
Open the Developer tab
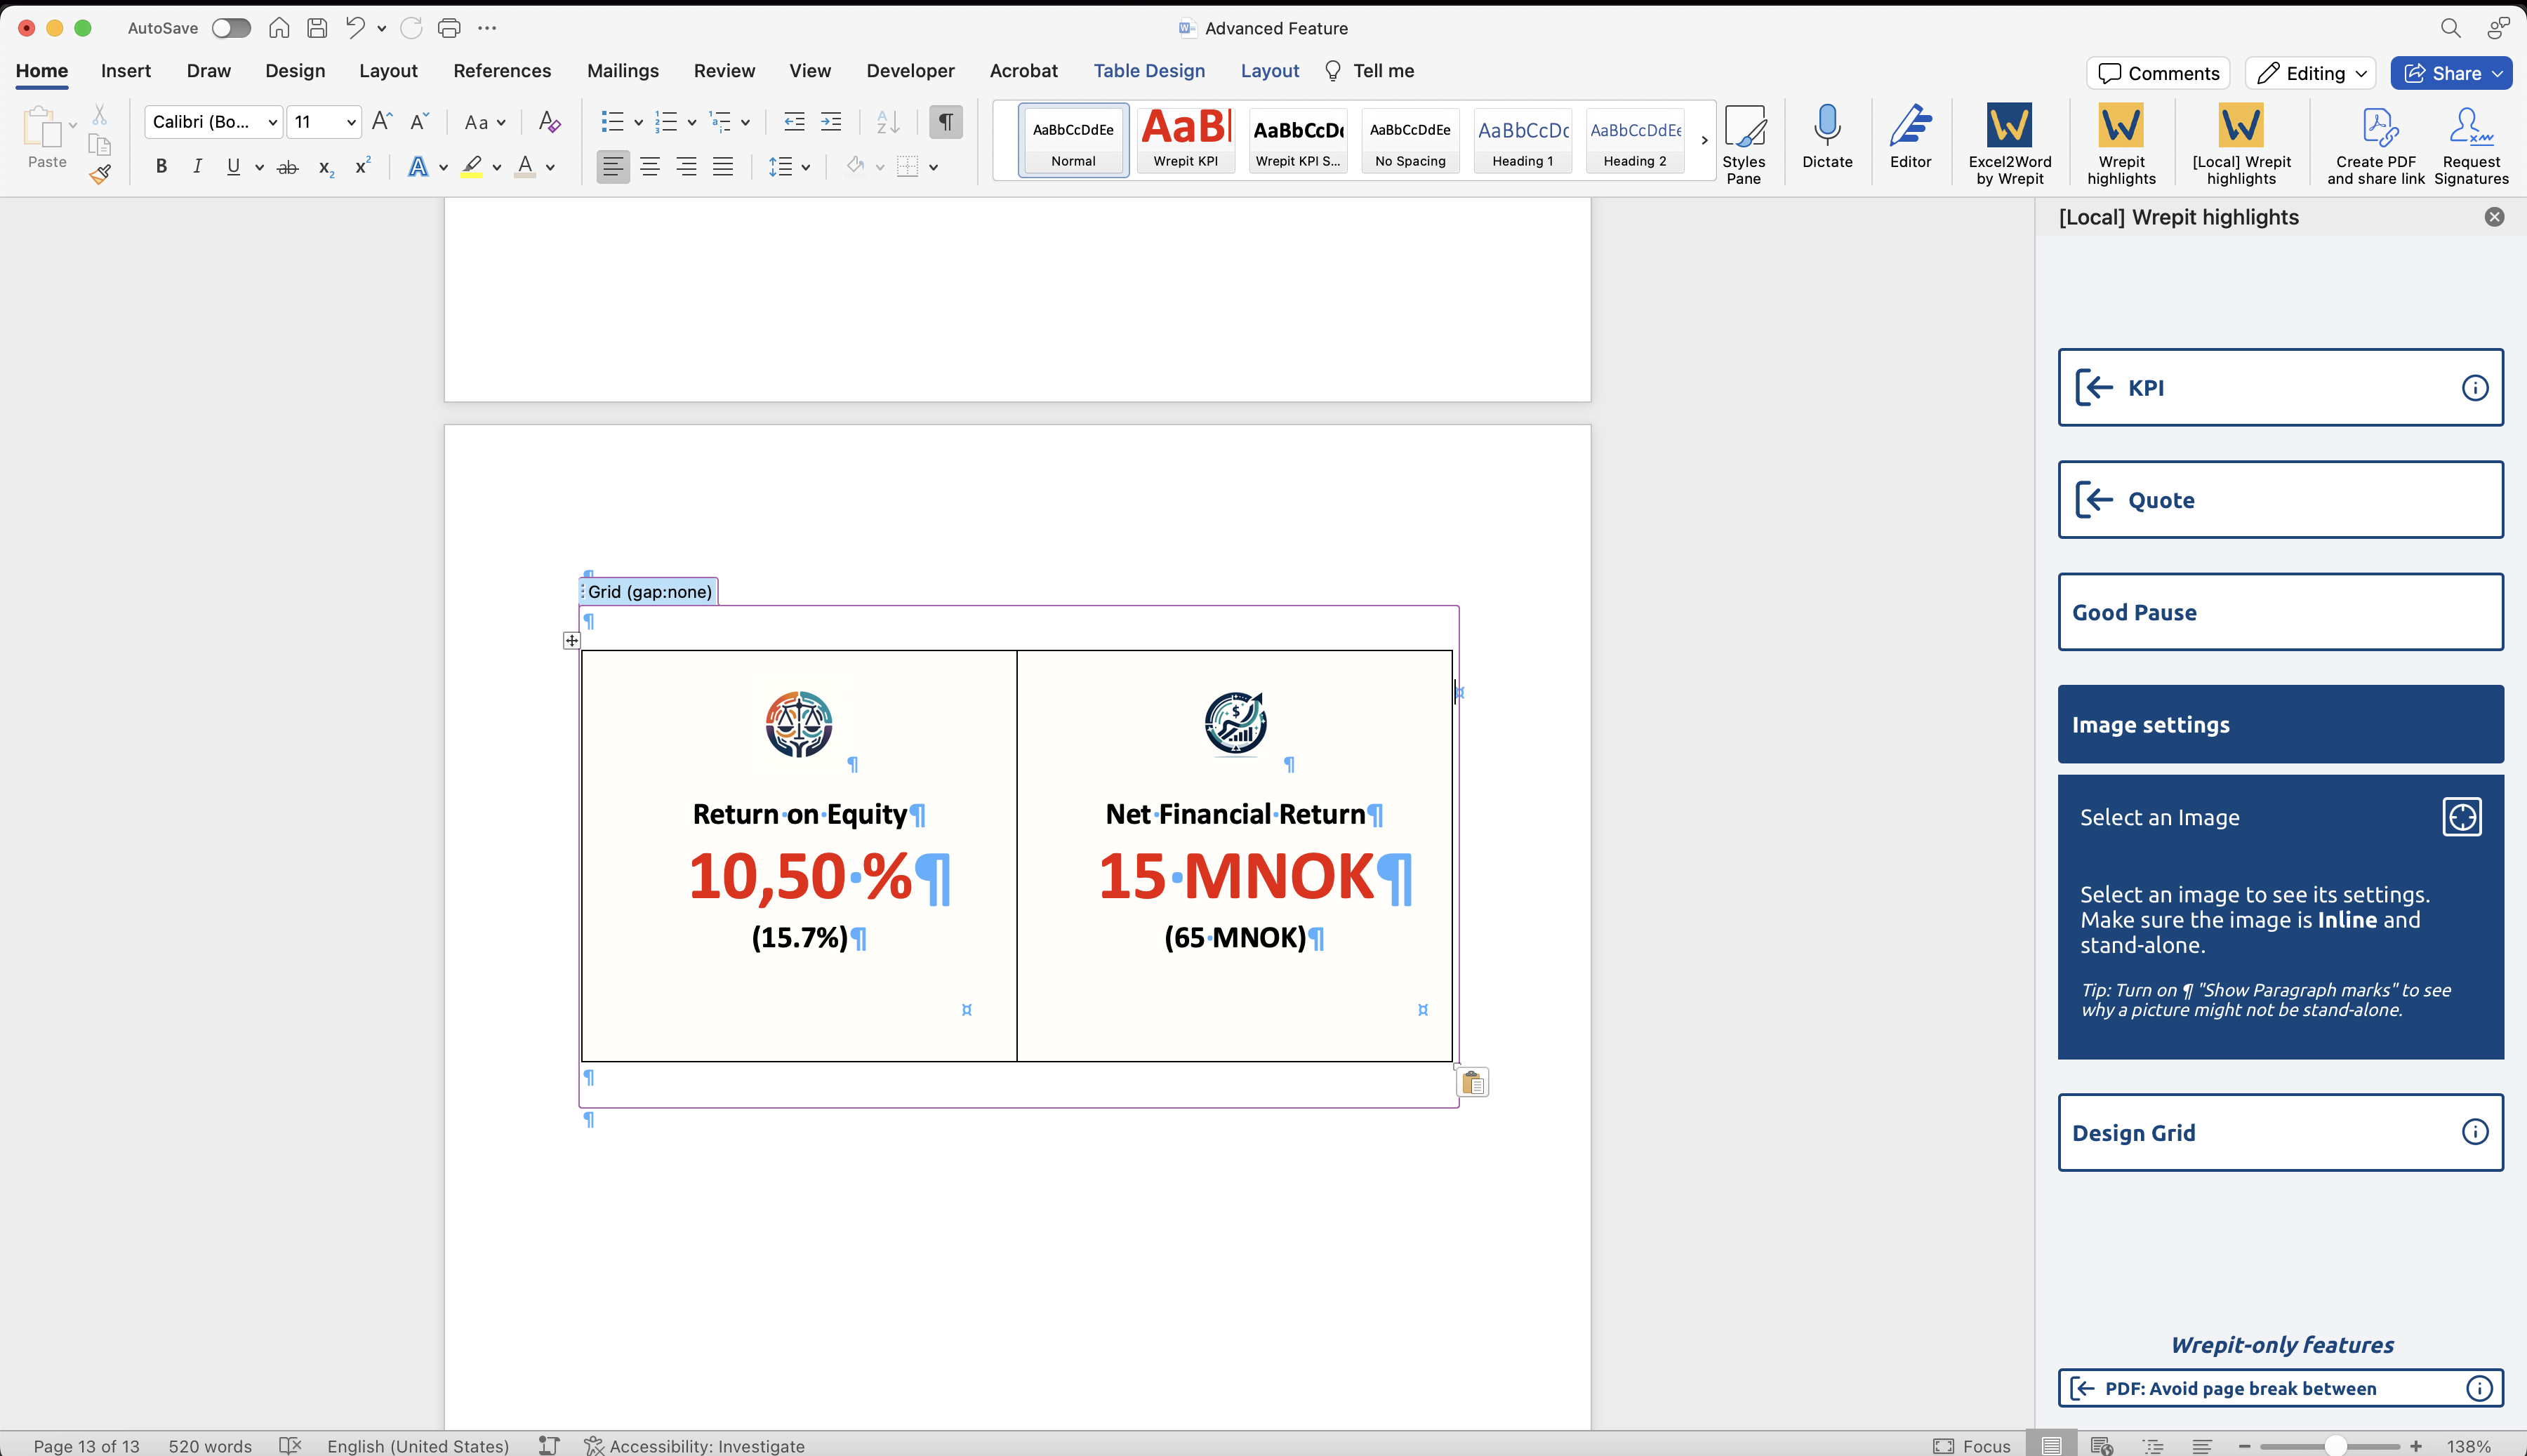(x=910, y=71)
